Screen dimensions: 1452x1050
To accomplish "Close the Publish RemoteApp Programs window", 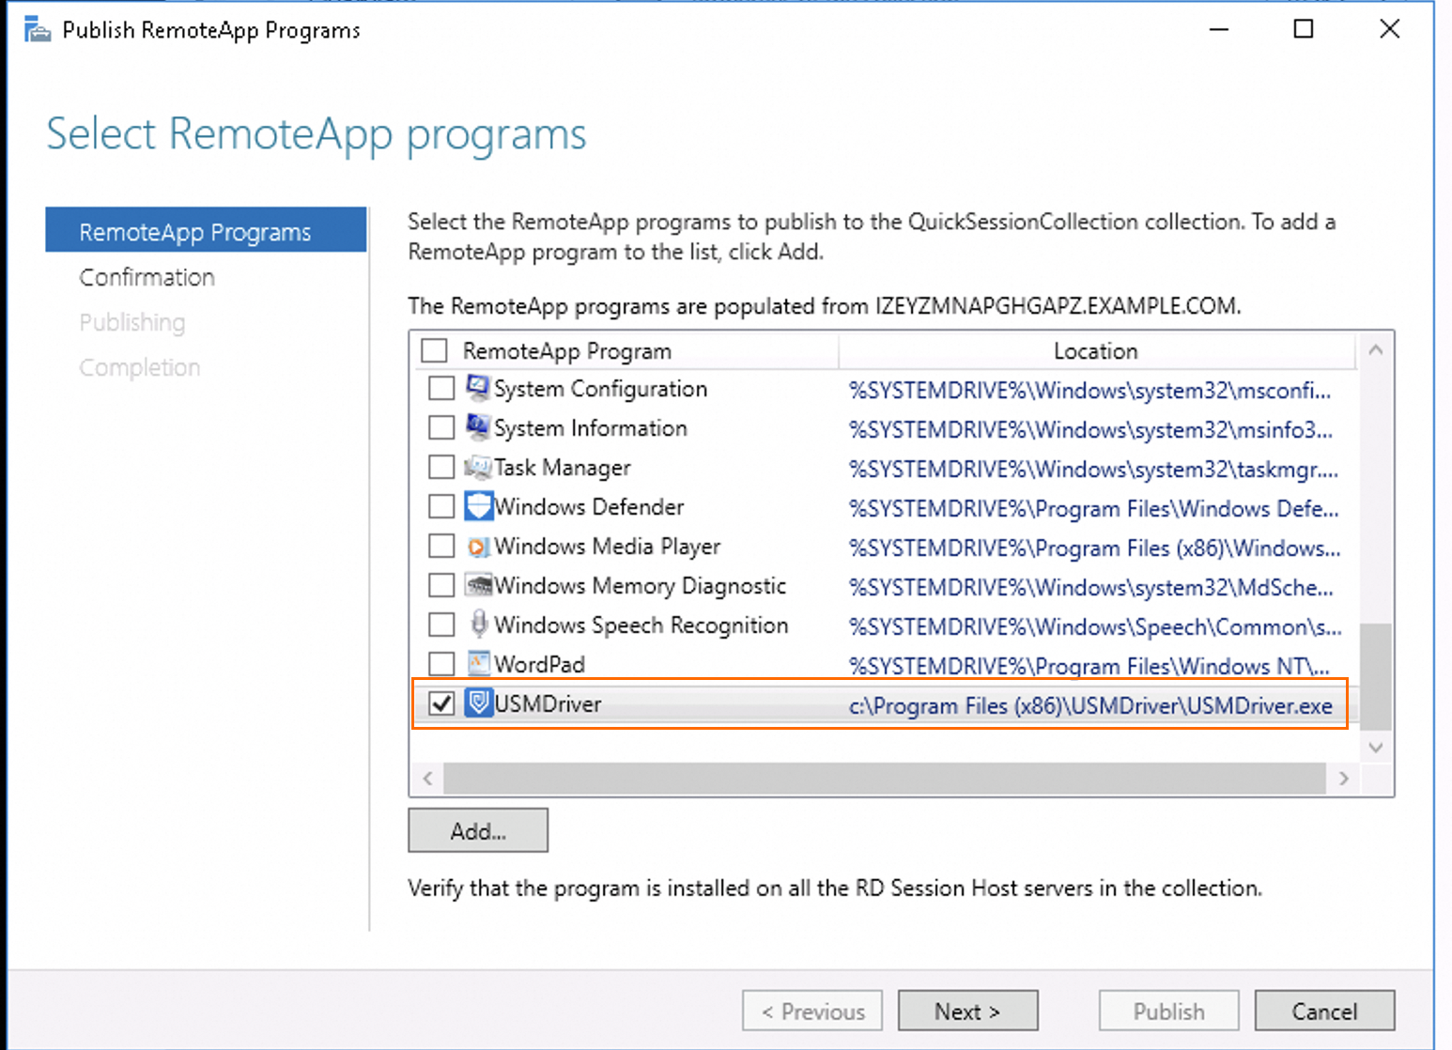I will tap(1390, 29).
